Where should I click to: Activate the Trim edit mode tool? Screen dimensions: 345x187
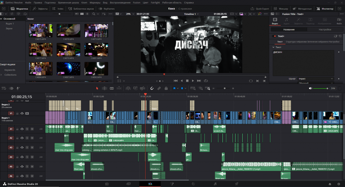point(105,88)
